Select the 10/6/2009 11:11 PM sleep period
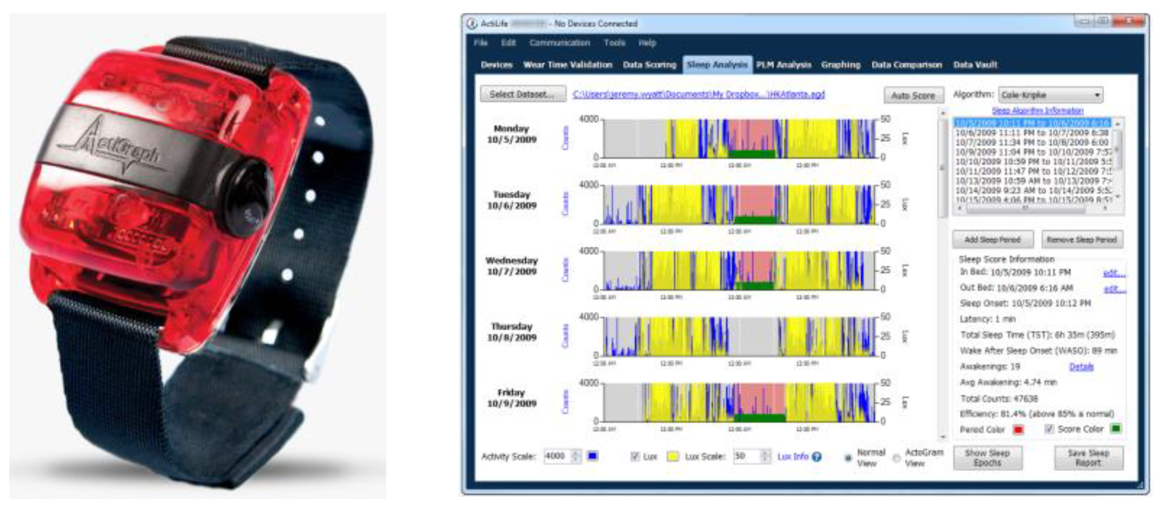Screen dimensions: 1163x515 [1032, 132]
